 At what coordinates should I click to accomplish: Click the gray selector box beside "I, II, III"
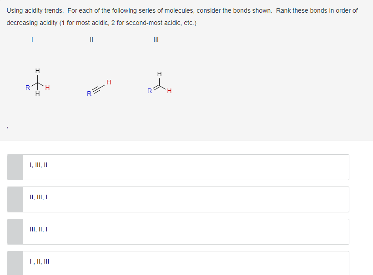(14, 263)
